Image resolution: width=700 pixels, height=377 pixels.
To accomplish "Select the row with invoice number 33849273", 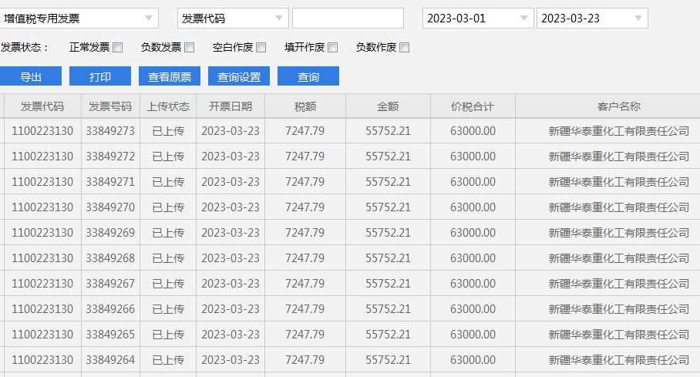I will coord(110,131).
